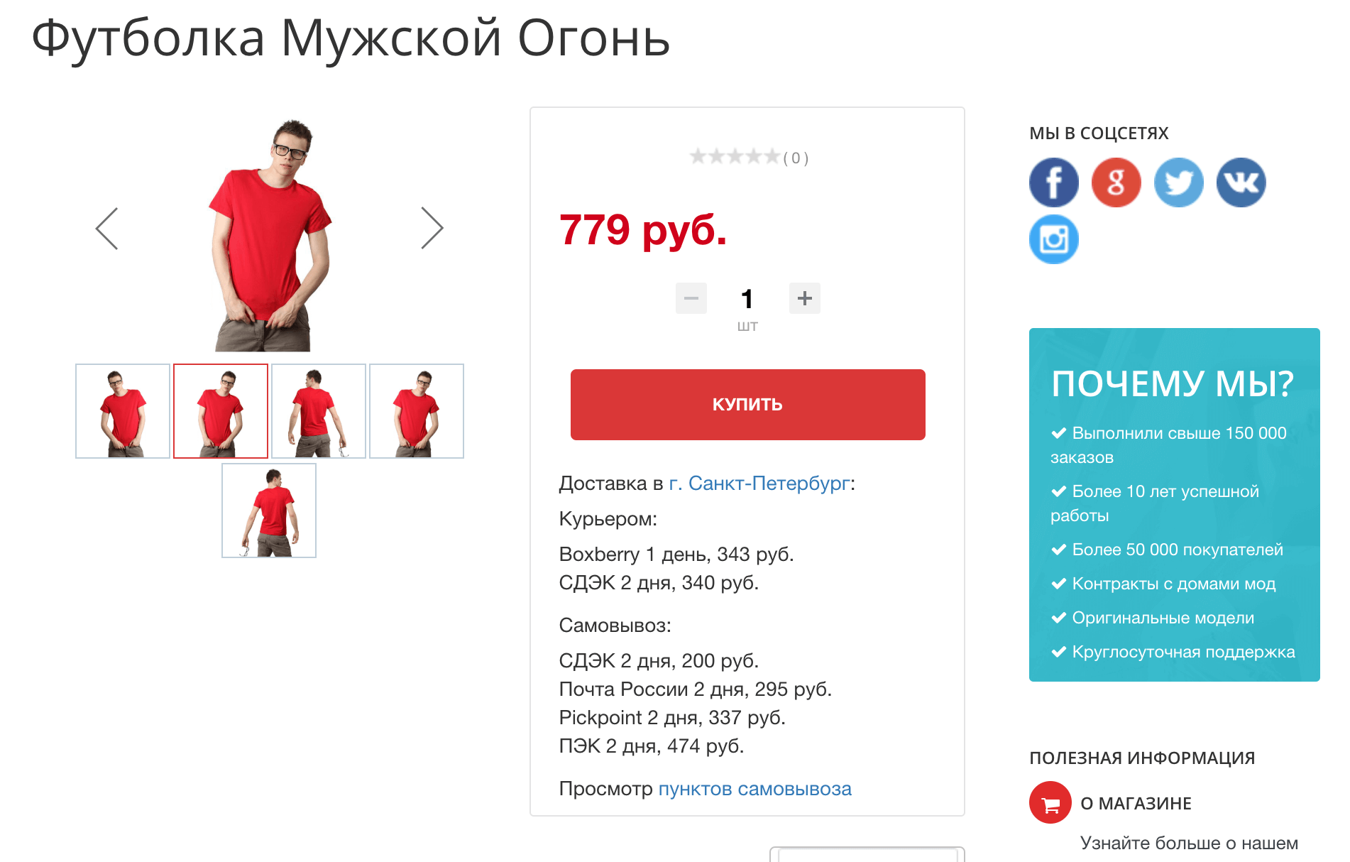Open the пунктов самовывоза link
Image resolution: width=1350 pixels, height=862 pixels.
[x=755, y=789]
